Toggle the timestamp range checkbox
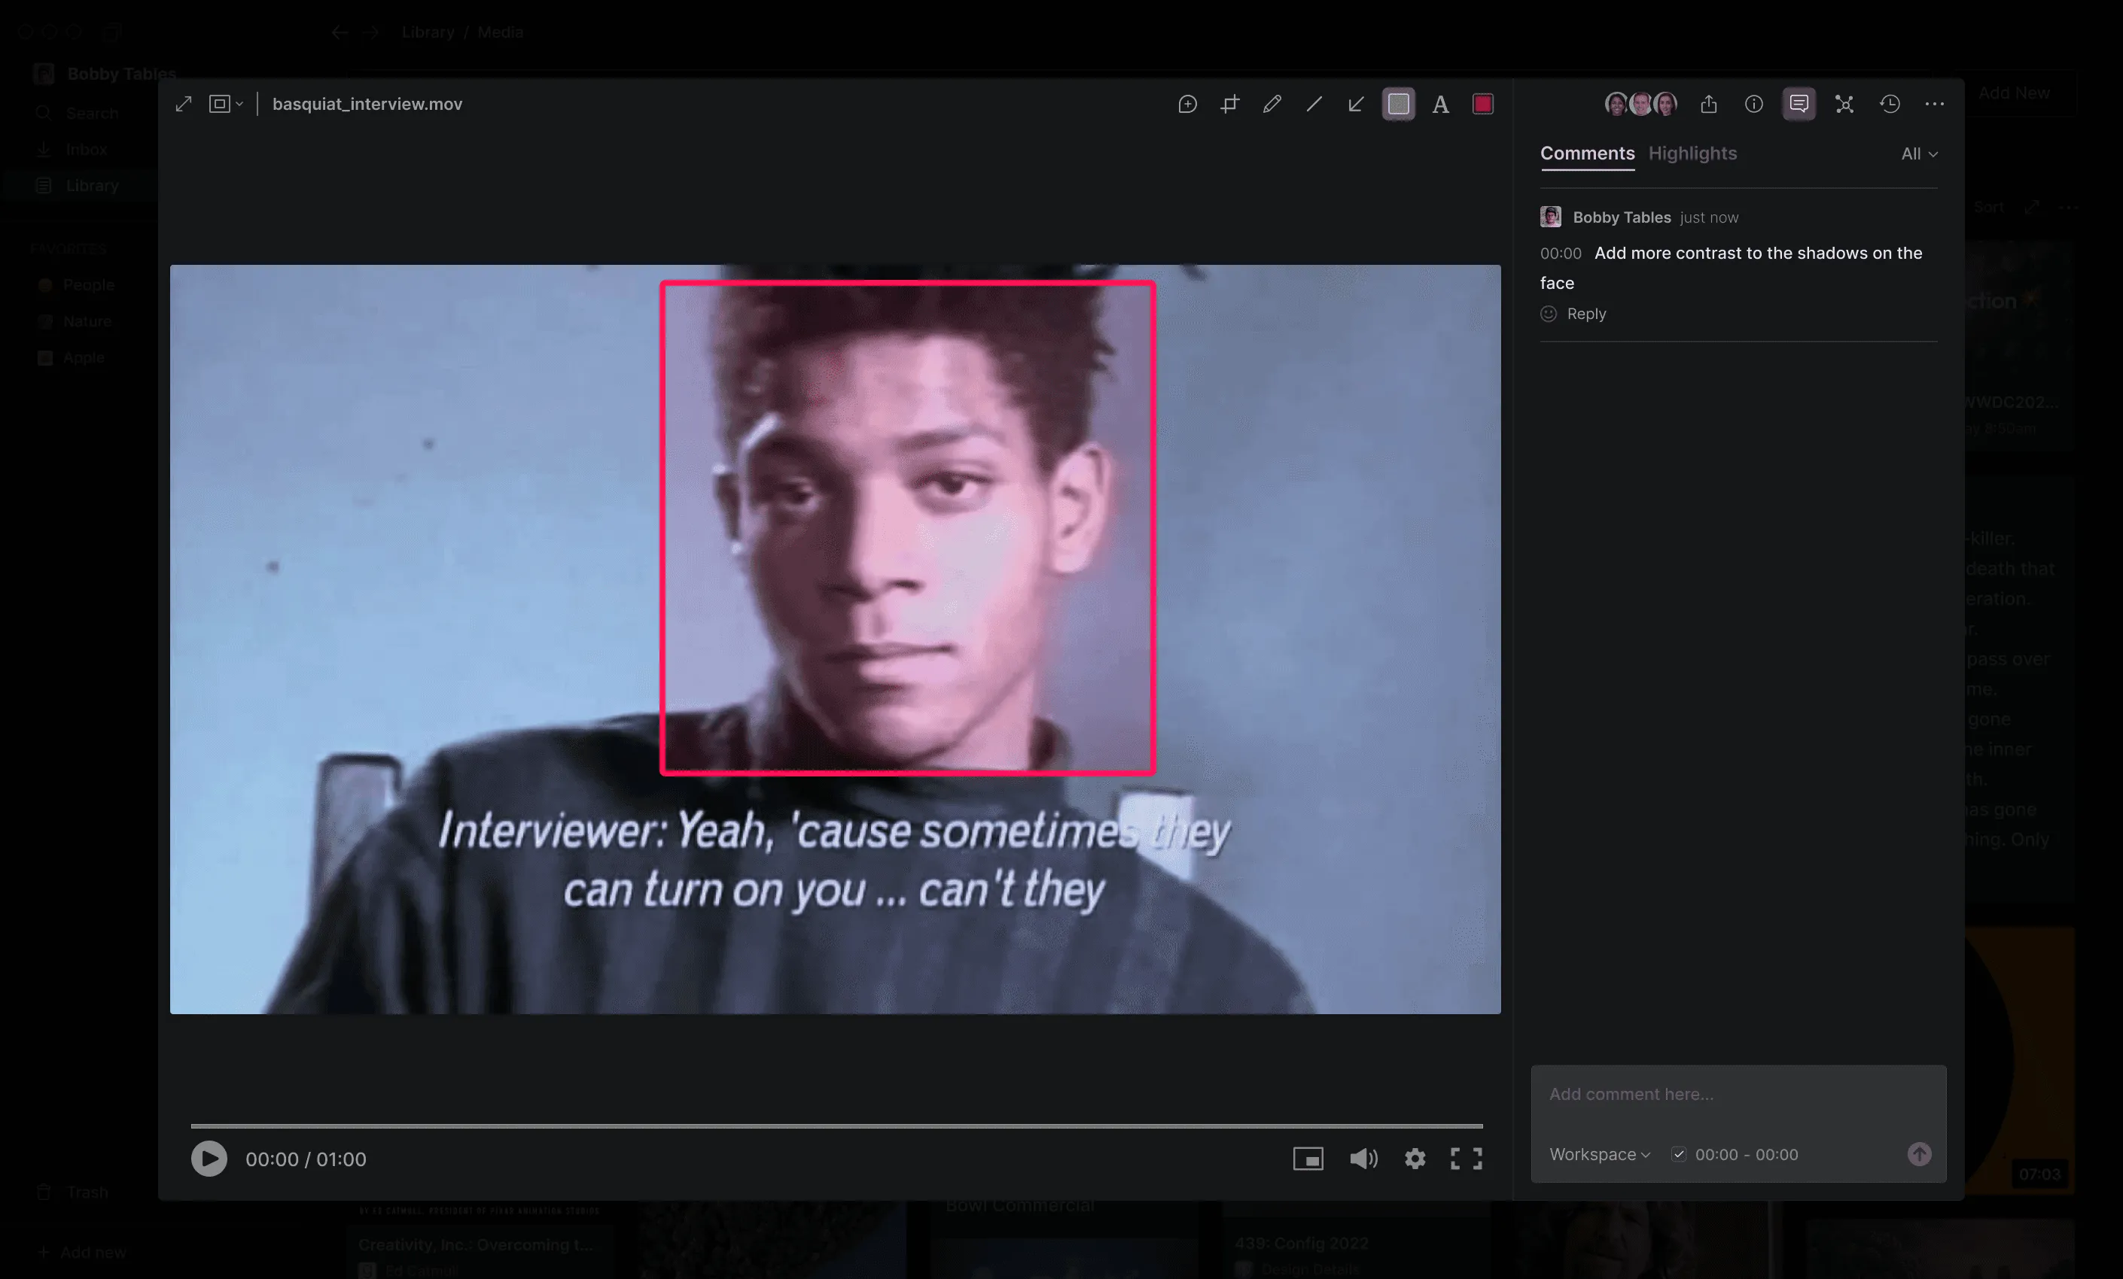This screenshot has width=2123, height=1279. [x=1678, y=1154]
